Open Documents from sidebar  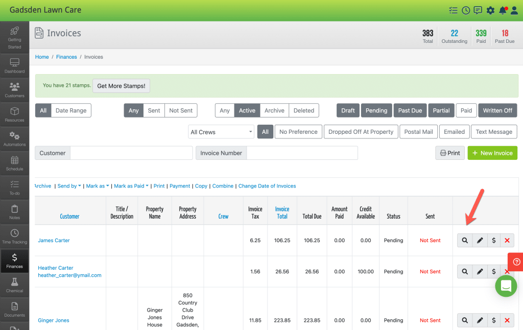point(14,309)
